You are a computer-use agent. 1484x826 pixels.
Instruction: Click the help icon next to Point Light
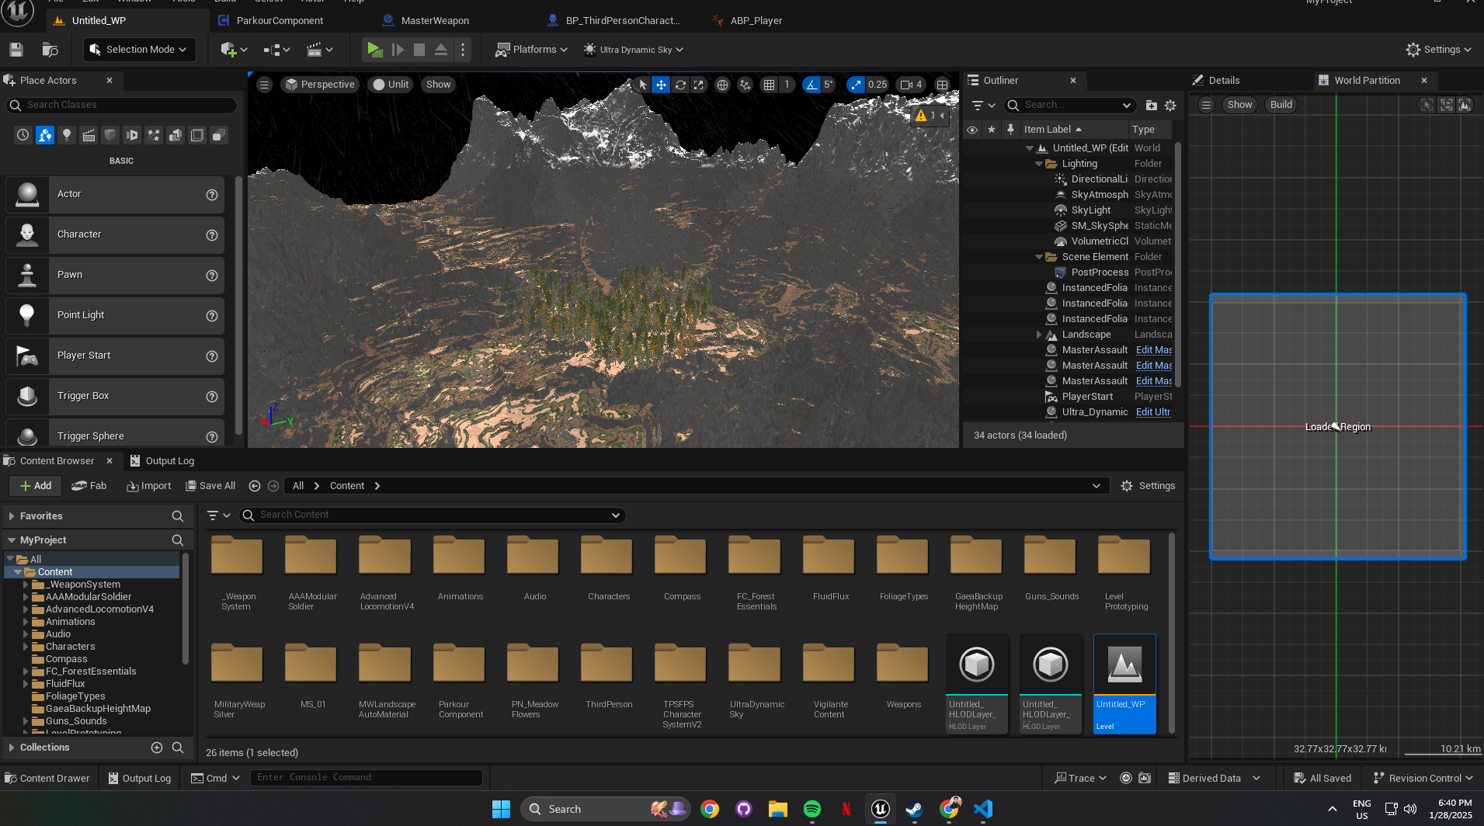[x=211, y=316]
